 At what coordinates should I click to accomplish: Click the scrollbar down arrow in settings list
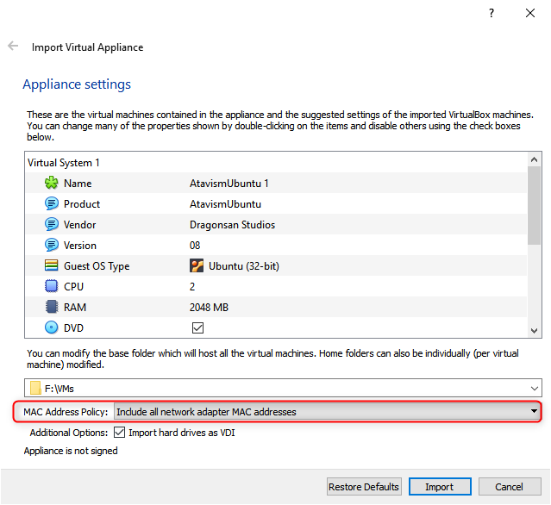[535, 331]
